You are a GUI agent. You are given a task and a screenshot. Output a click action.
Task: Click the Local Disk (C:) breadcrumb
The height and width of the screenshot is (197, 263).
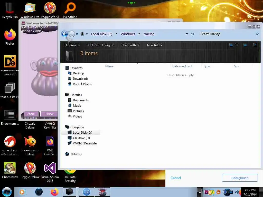coord(101,34)
